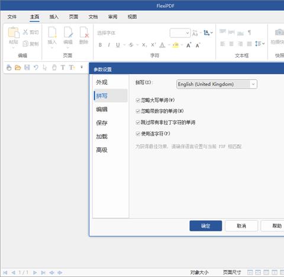Image resolution: width=284 pixels, height=277 pixels.
Task: Click the paragraph mark (¶) icon
Action: 250,32
